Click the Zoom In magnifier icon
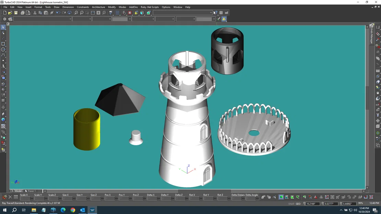Image resolution: width=381 pixels, height=214 pixels. click(x=76, y=13)
